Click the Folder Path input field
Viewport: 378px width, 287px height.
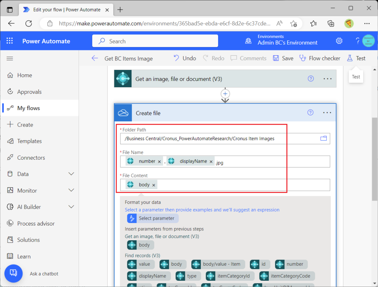click(x=225, y=139)
